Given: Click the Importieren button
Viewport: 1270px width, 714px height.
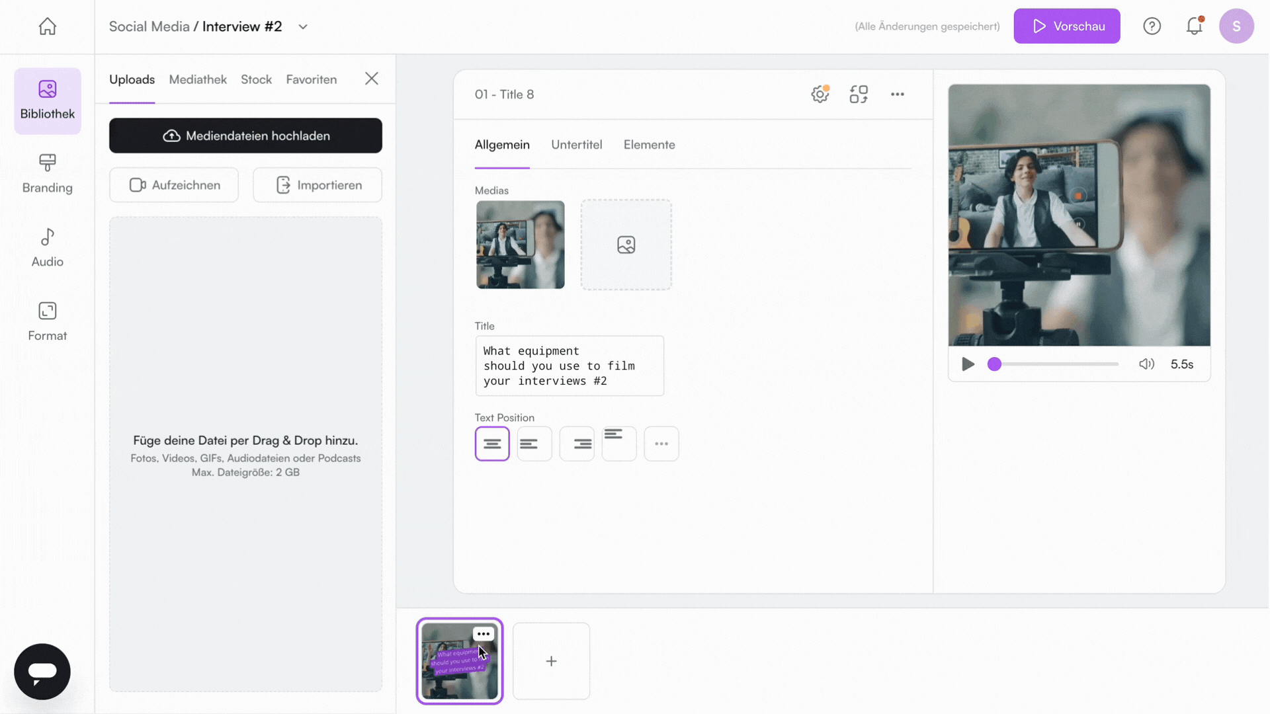Looking at the screenshot, I should click(317, 185).
